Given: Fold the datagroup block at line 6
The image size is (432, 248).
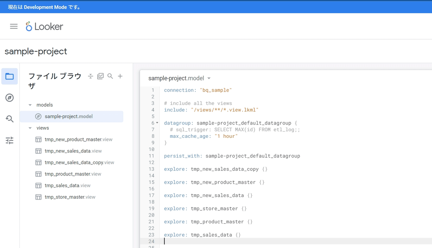Looking at the screenshot, I should (157, 123).
